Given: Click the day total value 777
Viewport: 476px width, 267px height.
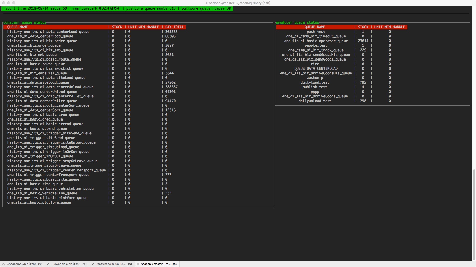Looking at the screenshot, I should 168,175.
